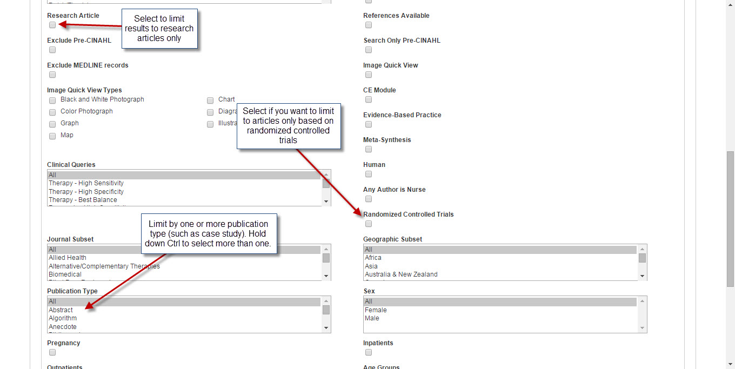
Task: Choose Therapy - High Sensitivity in Clinical Queries
Action: (184, 183)
